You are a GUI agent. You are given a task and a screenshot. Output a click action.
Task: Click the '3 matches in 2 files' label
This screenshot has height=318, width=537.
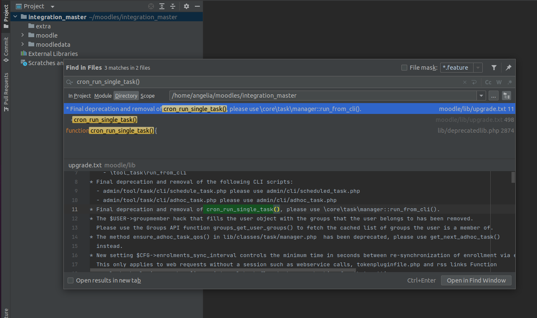click(127, 68)
